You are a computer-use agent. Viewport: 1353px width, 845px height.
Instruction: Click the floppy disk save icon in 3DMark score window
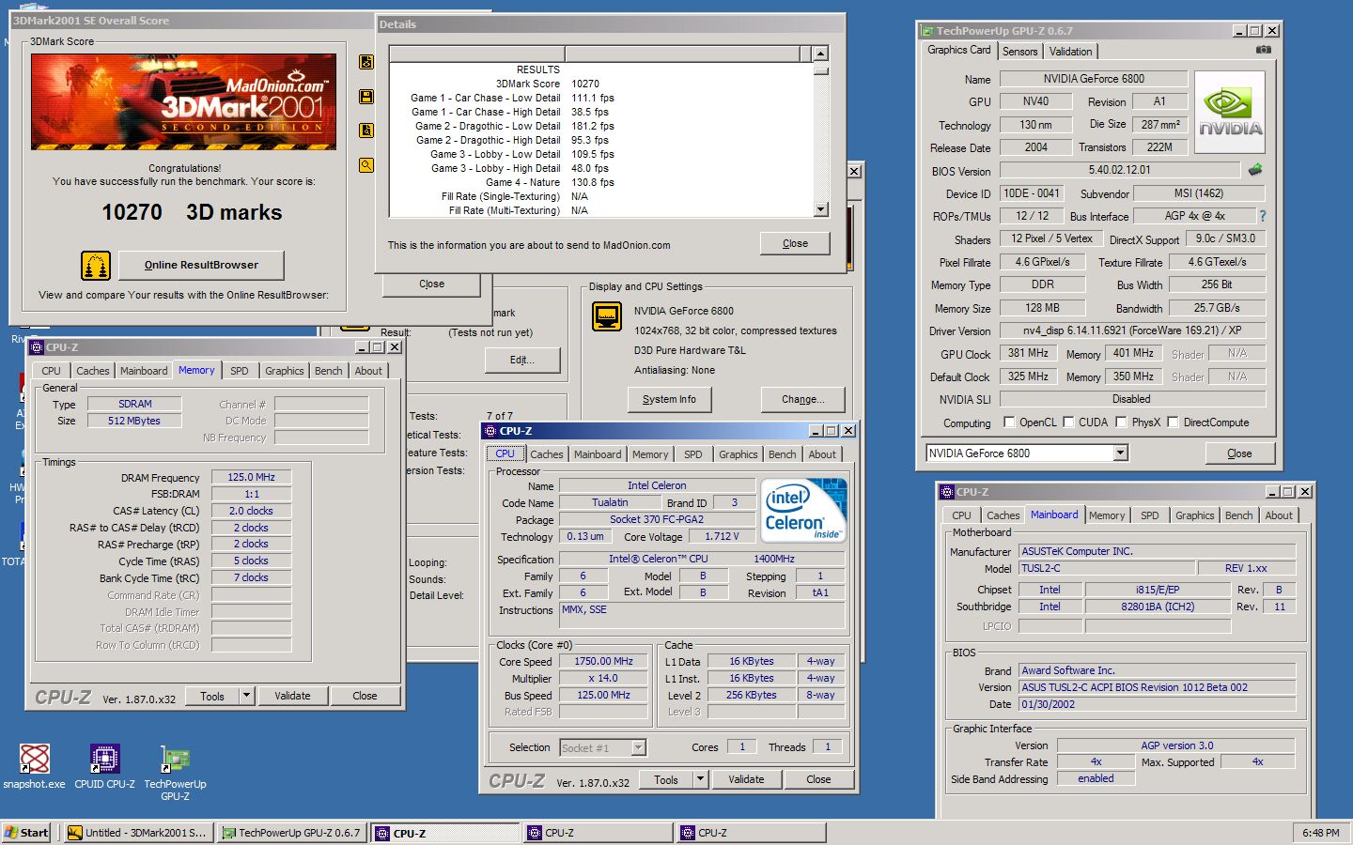pos(366,97)
